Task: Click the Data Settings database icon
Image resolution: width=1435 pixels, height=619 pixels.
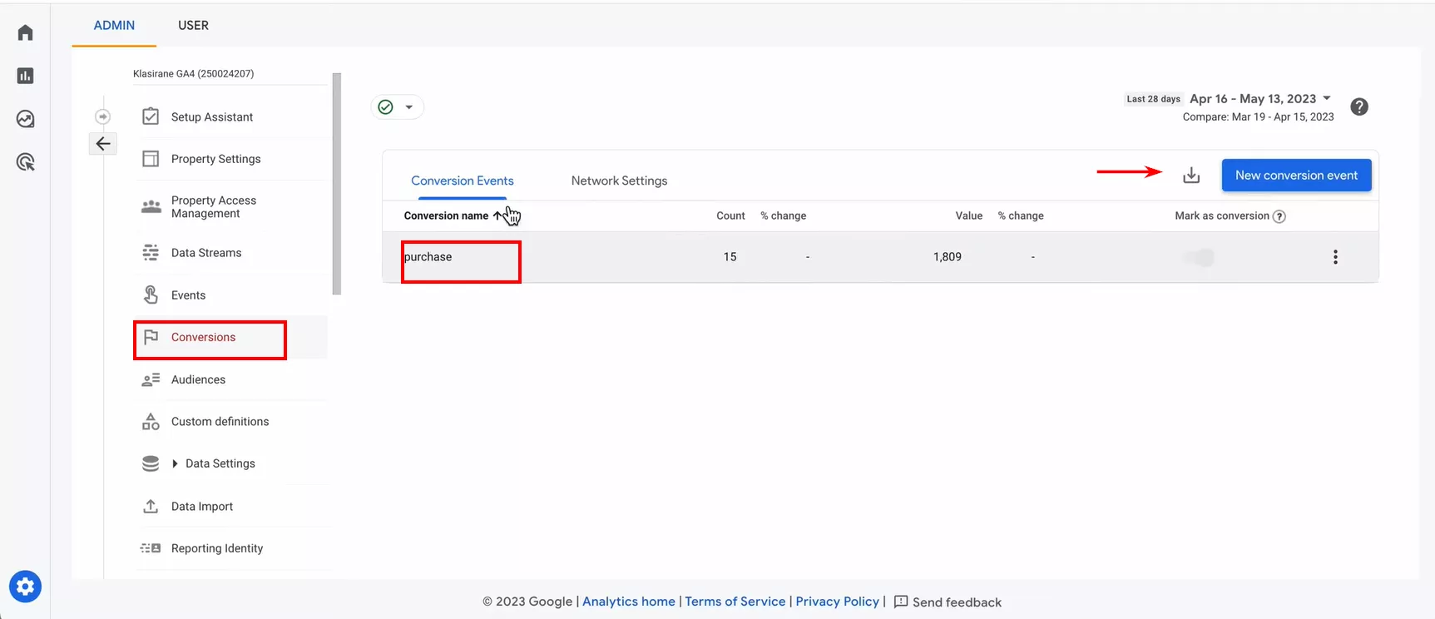Action: (151, 463)
